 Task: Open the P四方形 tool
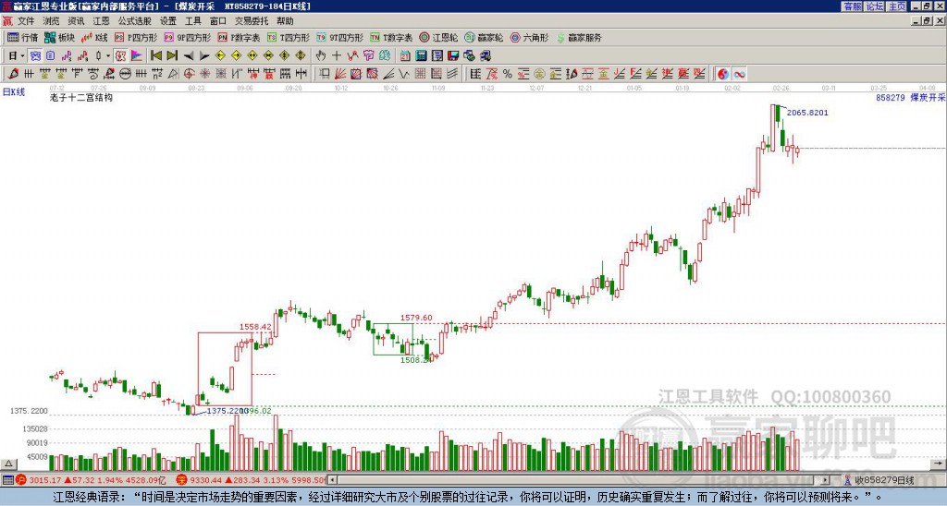[137, 37]
